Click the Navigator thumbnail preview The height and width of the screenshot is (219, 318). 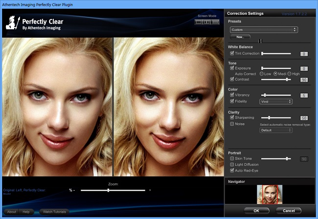(270, 195)
